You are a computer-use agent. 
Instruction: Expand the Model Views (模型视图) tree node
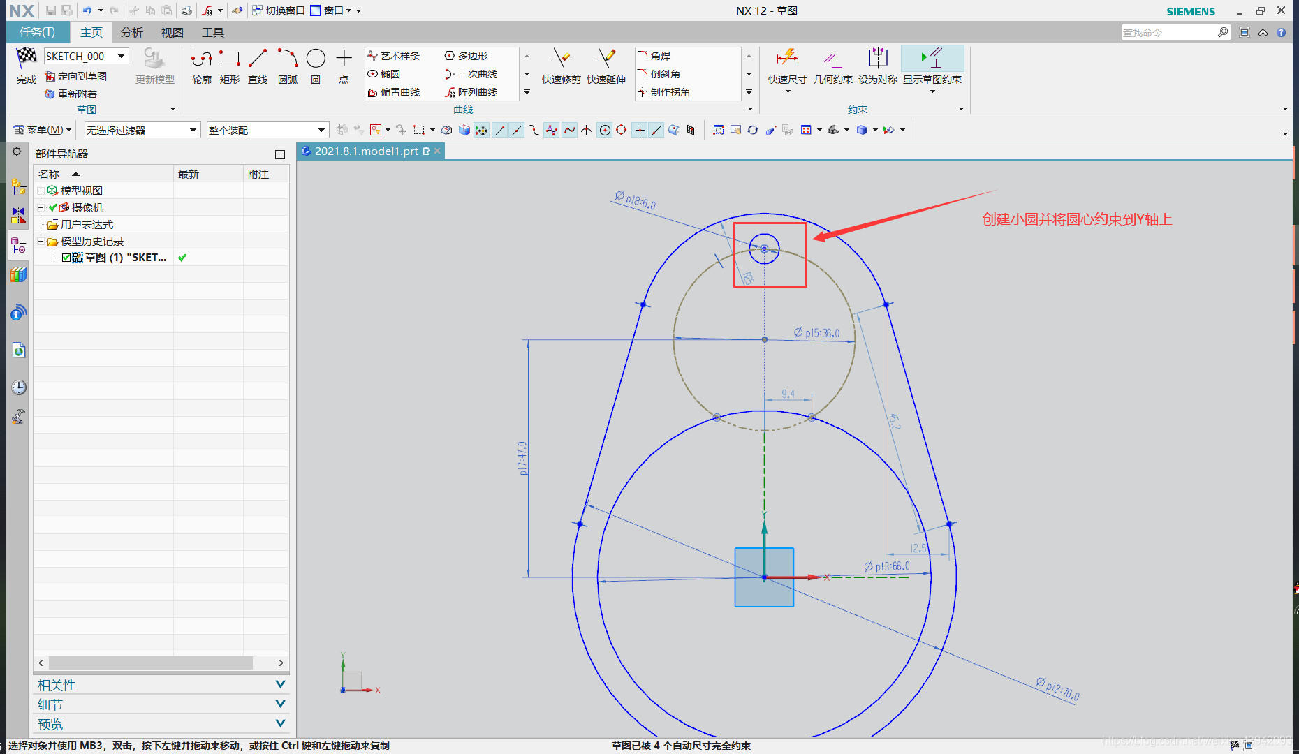[41, 191]
